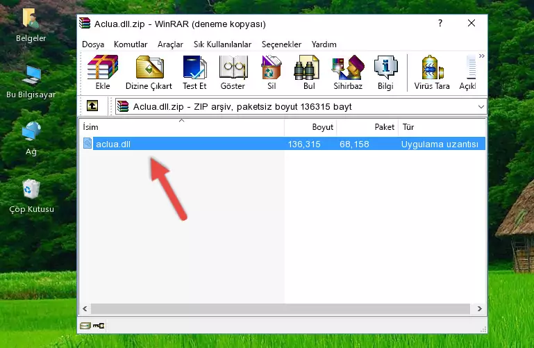The image size is (534, 348).
Task: Select the Belgeler desktop icon
Action: (x=31, y=26)
